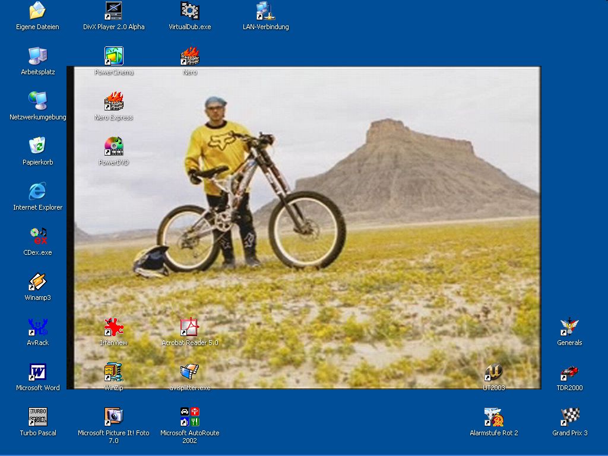Click the IrfanView red splat icon
Screen dimensions: 608x456
coord(113,327)
